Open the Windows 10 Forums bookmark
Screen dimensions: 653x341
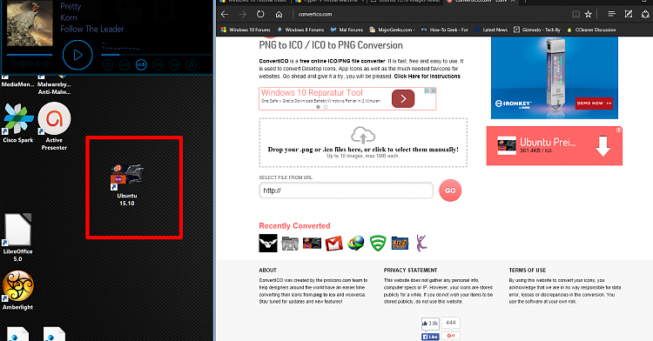246,30
